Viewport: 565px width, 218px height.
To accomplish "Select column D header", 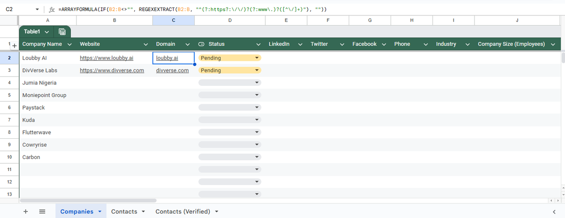I will click(x=230, y=20).
